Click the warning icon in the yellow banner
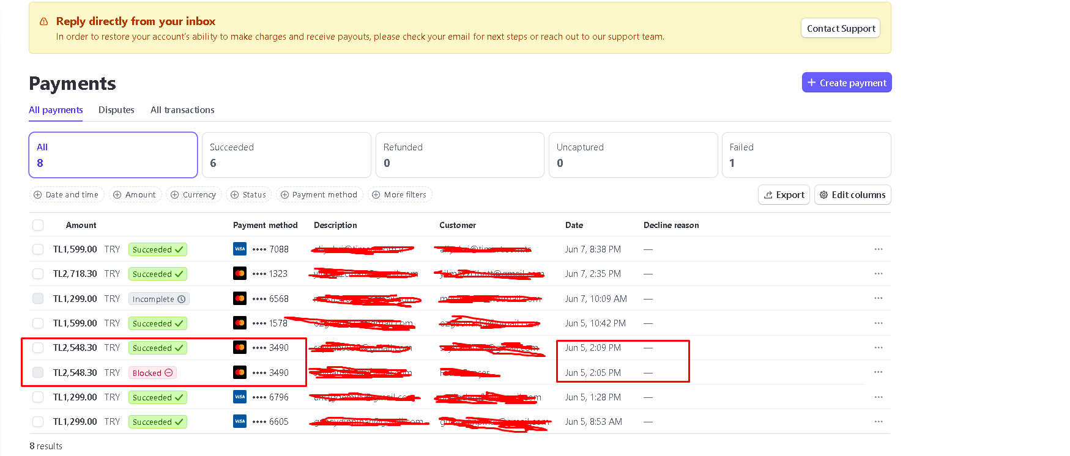Viewport: 1070px width, 456px height. (x=43, y=21)
